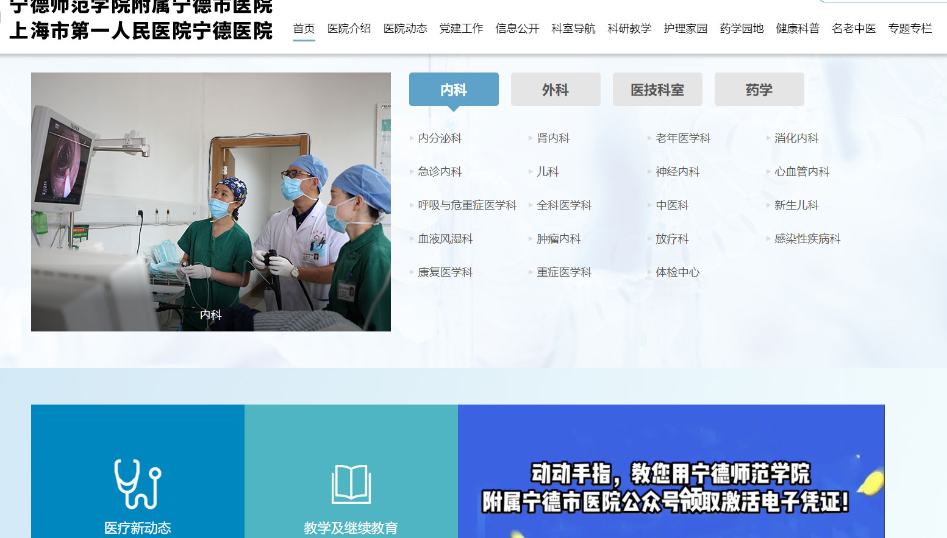Open the 呼吸与危重症医学科 link

pos(467,205)
